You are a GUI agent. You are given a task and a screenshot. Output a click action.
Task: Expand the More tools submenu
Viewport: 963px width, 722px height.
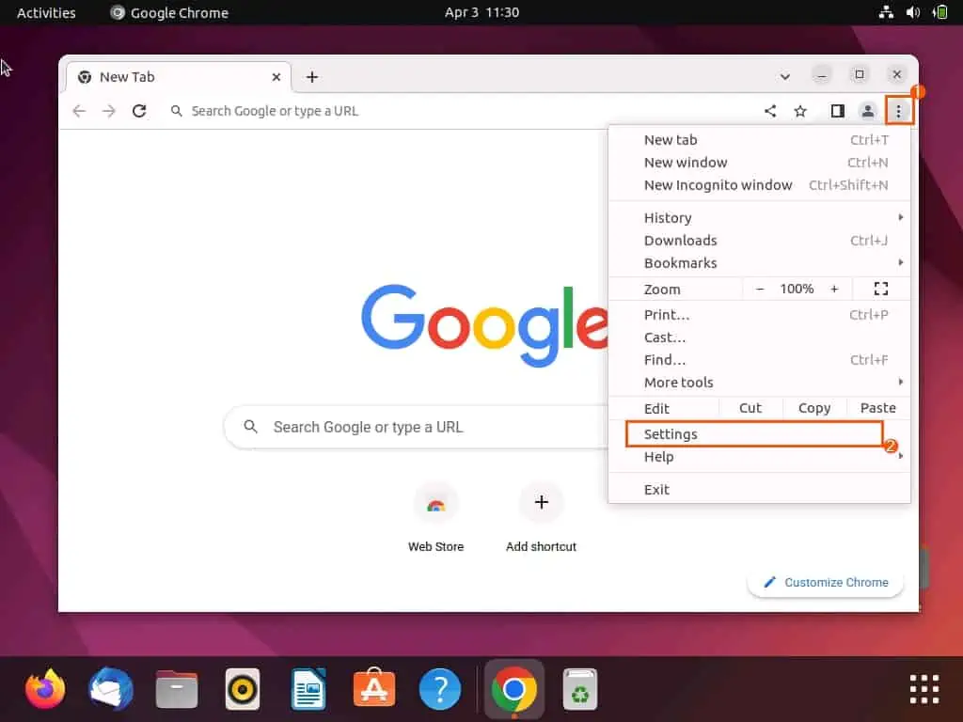[678, 382]
